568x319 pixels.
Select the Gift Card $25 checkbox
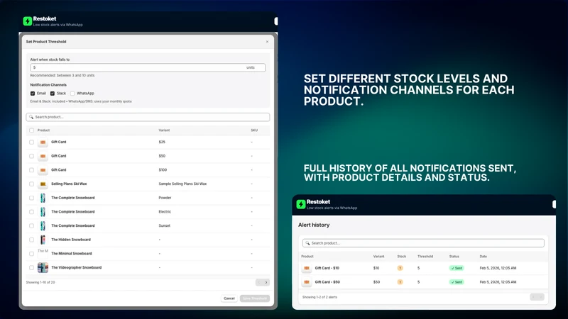point(31,142)
